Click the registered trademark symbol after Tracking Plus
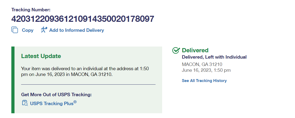 [75, 102]
